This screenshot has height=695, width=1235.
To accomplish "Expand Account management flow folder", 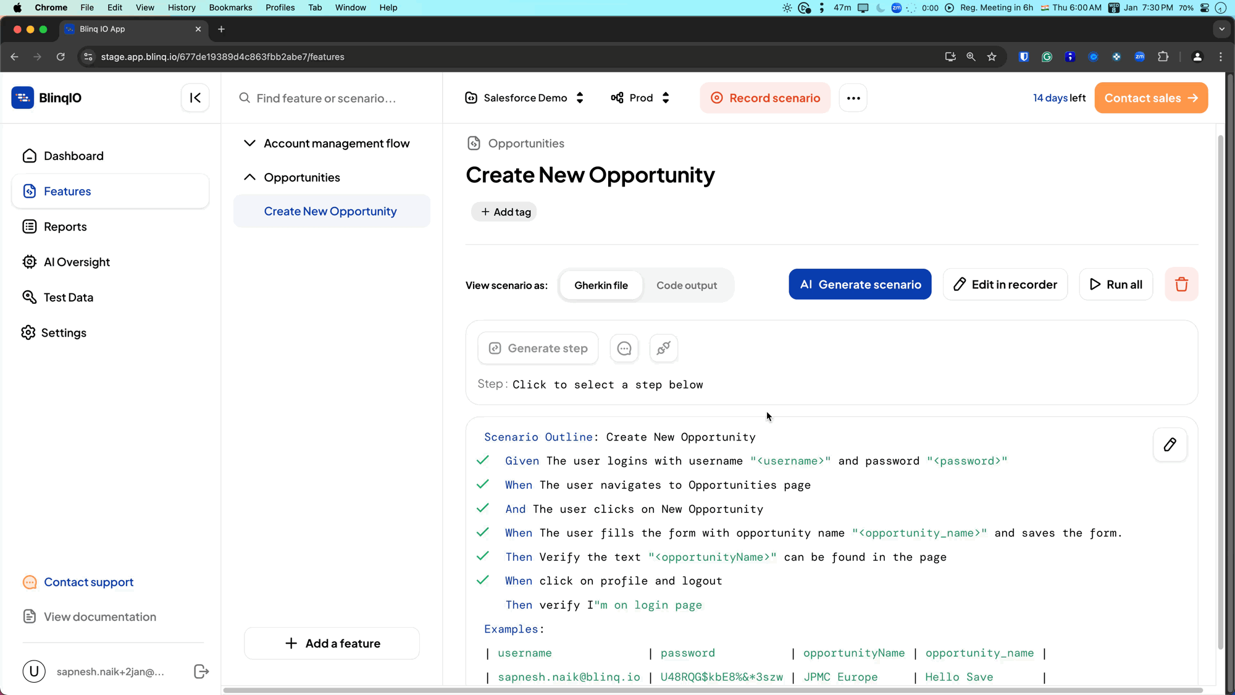I will tap(249, 143).
